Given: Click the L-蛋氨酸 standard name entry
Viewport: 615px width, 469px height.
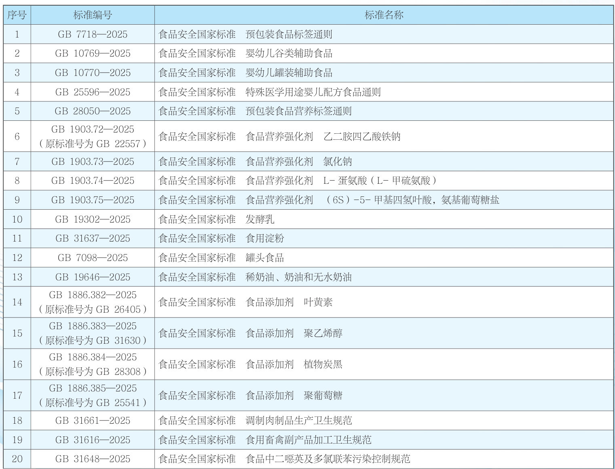Looking at the screenshot, I should coord(379,181).
